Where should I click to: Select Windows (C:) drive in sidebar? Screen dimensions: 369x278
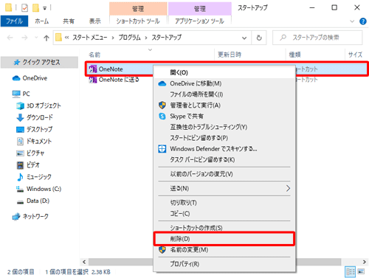(38, 189)
